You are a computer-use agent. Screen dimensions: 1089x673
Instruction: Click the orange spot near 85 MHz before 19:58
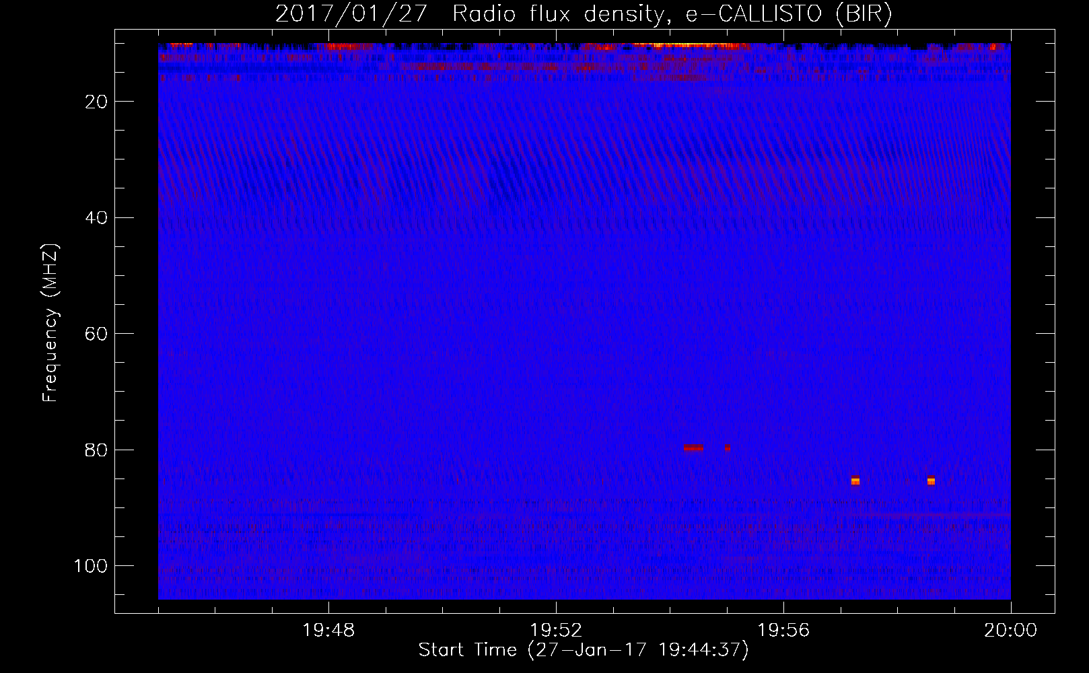pos(855,480)
